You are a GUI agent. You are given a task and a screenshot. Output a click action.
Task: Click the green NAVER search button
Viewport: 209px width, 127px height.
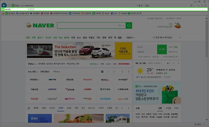pos(129,26)
